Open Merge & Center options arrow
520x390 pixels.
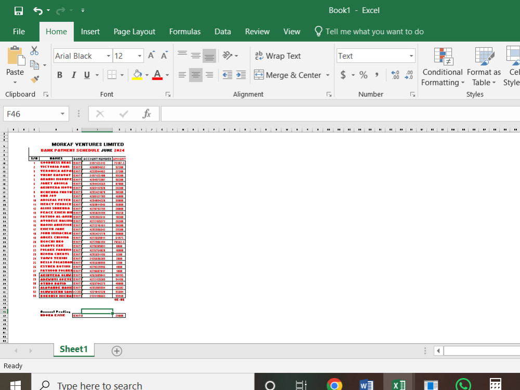(328, 75)
